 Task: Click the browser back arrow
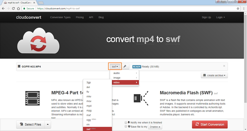(x=3, y=8)
